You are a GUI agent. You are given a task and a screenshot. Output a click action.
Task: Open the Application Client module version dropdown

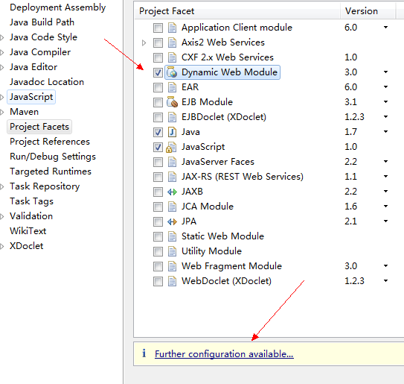(x=385, y=27)
